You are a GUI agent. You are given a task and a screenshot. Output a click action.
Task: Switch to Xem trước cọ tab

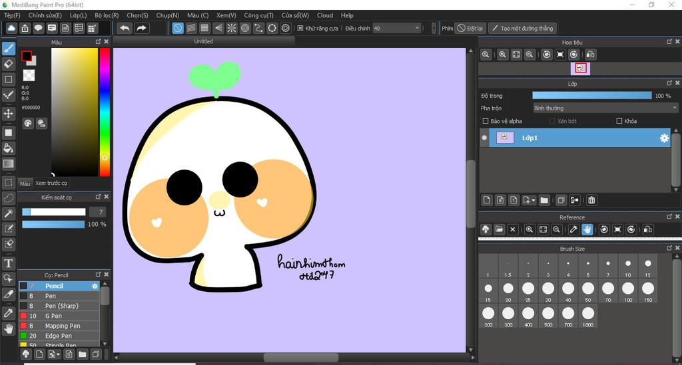coord(51,183)
